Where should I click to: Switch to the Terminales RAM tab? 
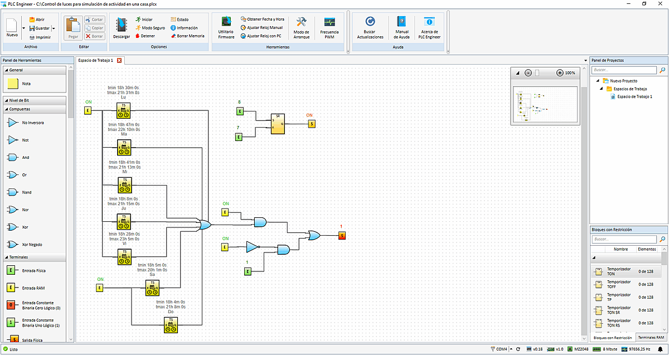click(653, 337)
